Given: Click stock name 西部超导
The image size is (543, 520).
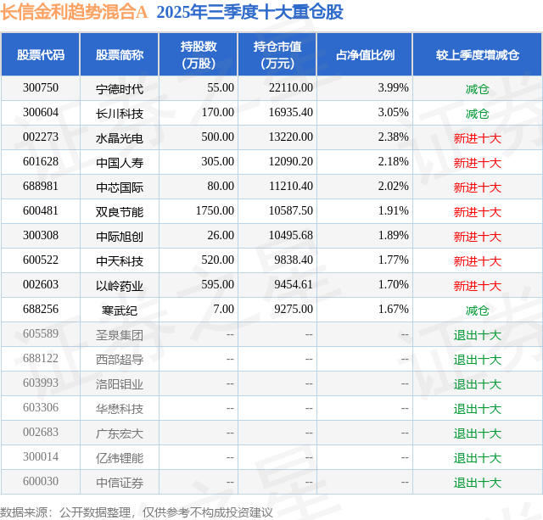Looking at the screenshot, I should click(120, 359).
